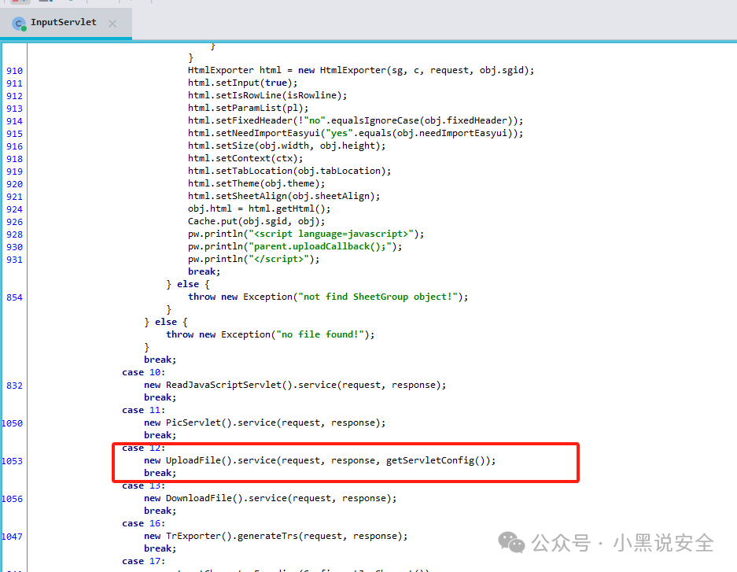Click the html.setInput(true) line
This screenshot has width=737, height=572.
(x=242, y=83)
